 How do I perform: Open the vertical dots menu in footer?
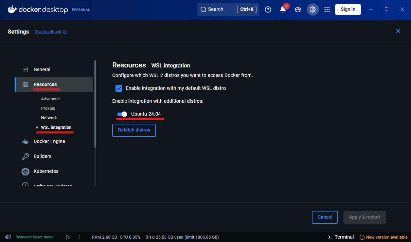(x=79, y=237)
